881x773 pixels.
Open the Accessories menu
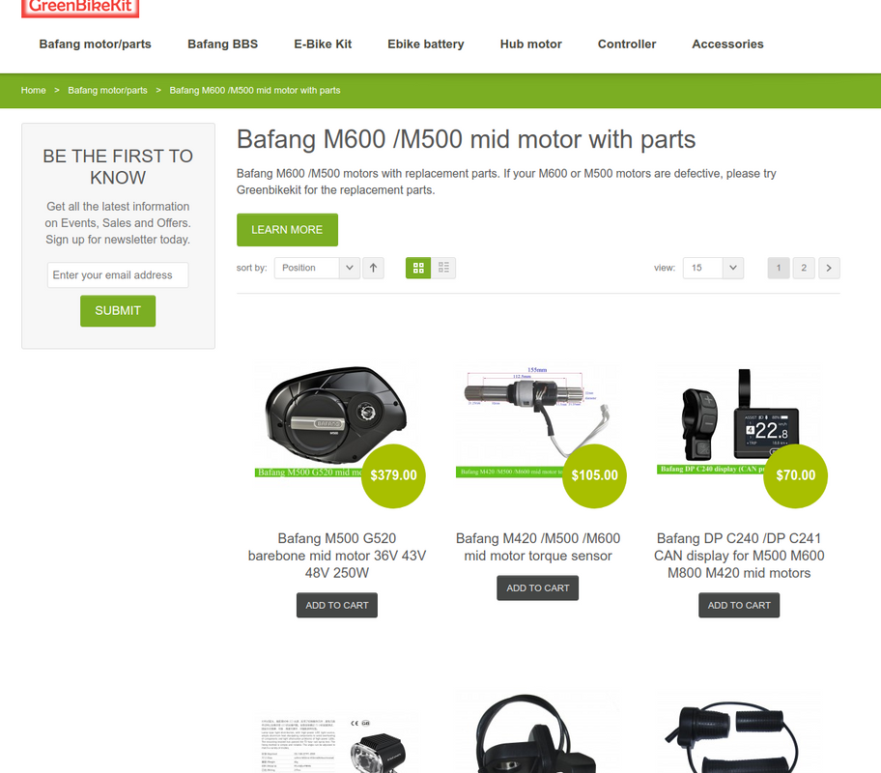click(727, 43)
